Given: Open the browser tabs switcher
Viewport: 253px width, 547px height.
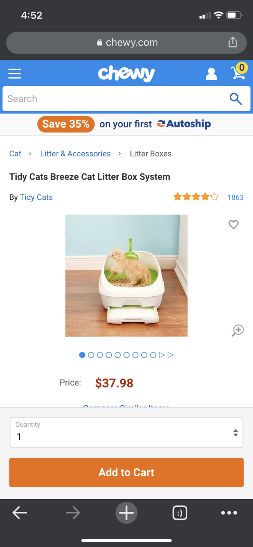Looking at the screenshot, I should pos(180,513).
